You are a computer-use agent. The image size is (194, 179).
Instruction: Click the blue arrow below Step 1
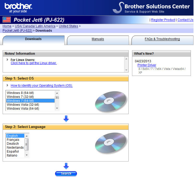[66, 119]
